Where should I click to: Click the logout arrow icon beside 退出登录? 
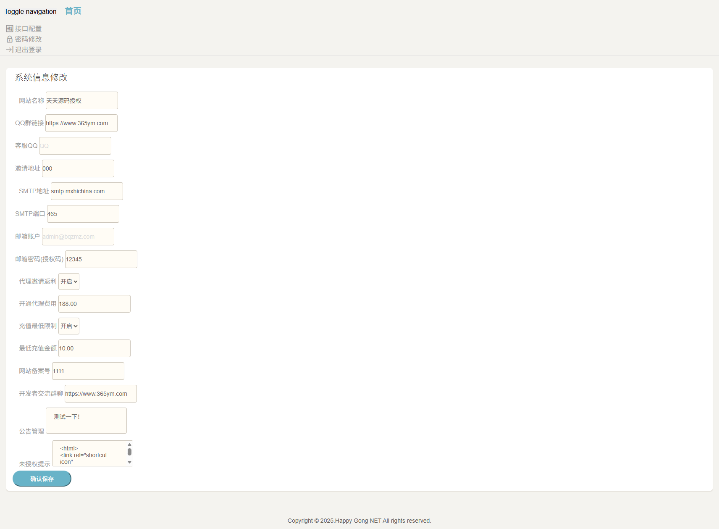(9, 50)
